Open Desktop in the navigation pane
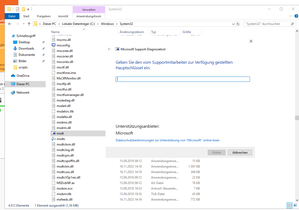Screen dimensions: 299x210 click(x=24, y=42)
